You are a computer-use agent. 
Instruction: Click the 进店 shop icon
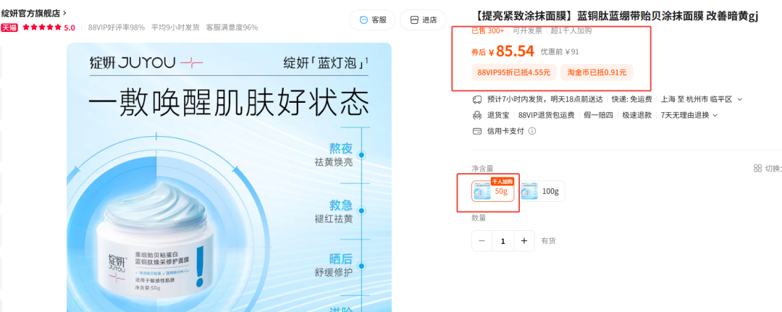click(x=414, y=20)
